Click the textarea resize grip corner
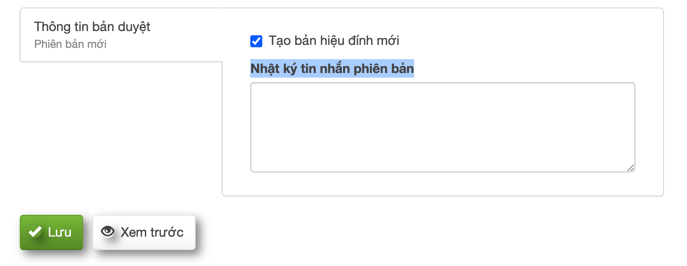This screenshot has width=687, height=266. pos(630,168)
